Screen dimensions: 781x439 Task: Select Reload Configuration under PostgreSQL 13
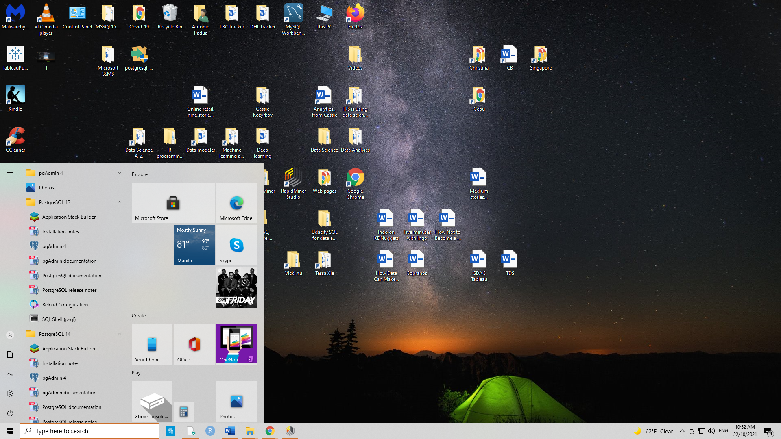(x=65, y=304)
